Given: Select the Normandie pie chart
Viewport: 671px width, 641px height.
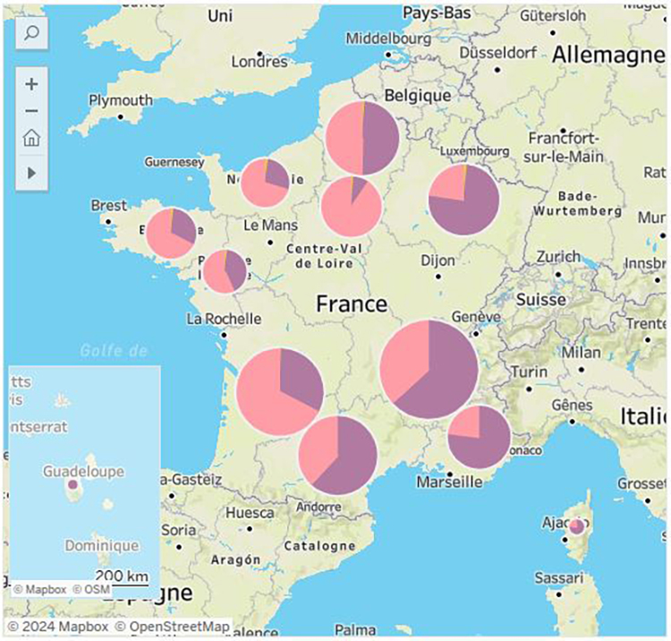Looking at the screenshot, I should tap(265, 183).
